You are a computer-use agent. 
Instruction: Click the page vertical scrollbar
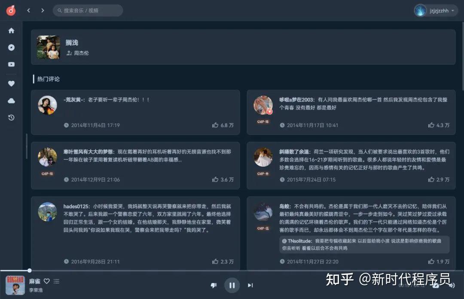point(463,56)
